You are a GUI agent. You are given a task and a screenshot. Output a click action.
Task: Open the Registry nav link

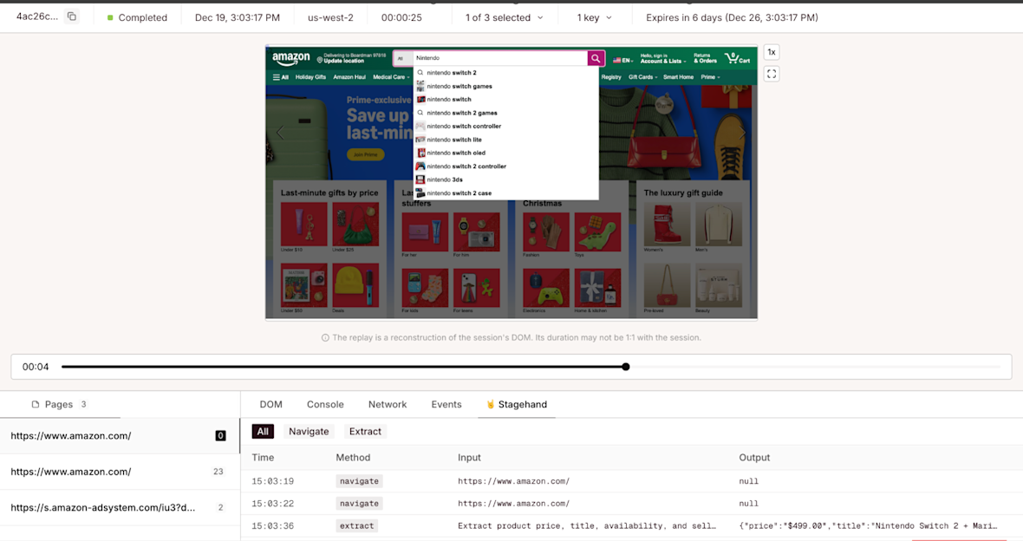(x=611, y=77)
